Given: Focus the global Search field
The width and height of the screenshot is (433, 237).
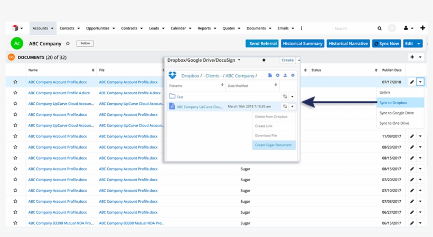Looking at the screenshot, I should (353, 28).
